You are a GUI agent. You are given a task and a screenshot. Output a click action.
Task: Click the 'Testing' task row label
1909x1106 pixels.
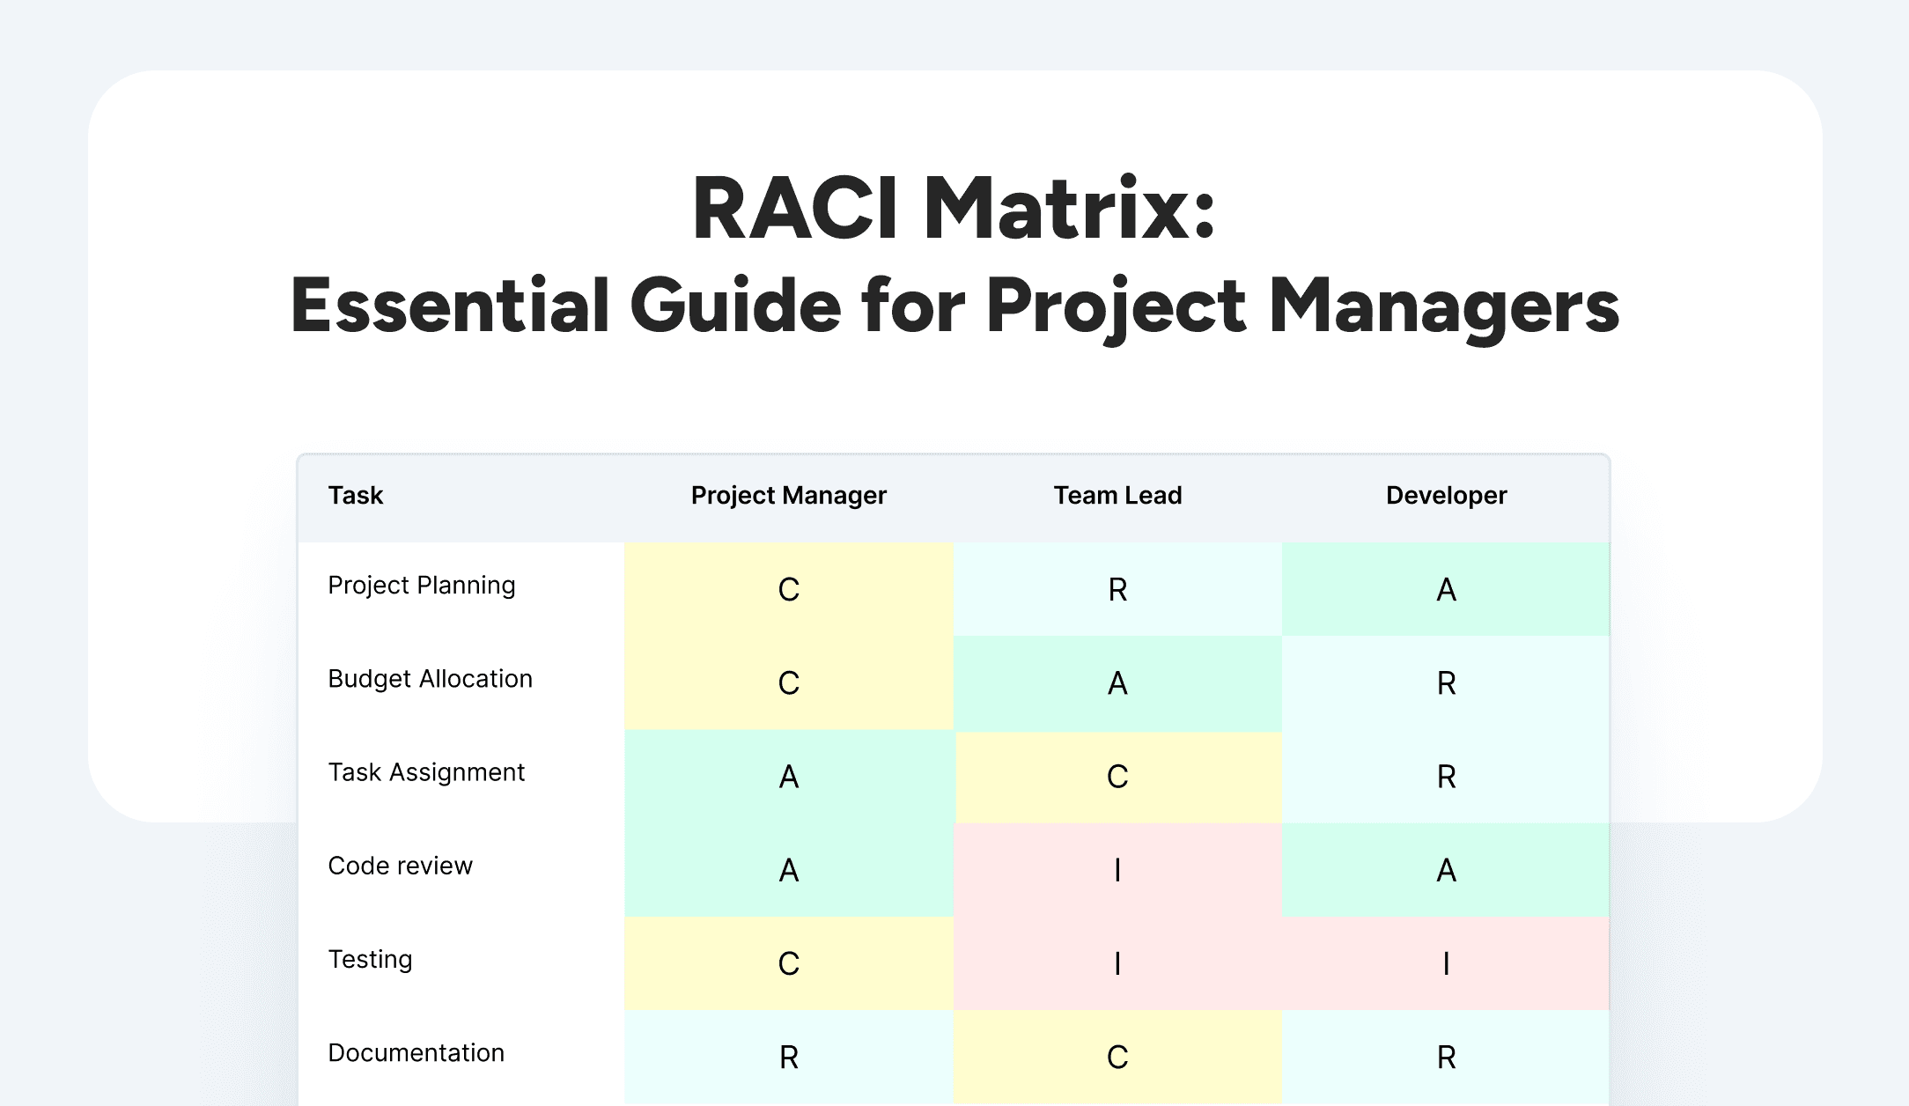pos(370,959)
